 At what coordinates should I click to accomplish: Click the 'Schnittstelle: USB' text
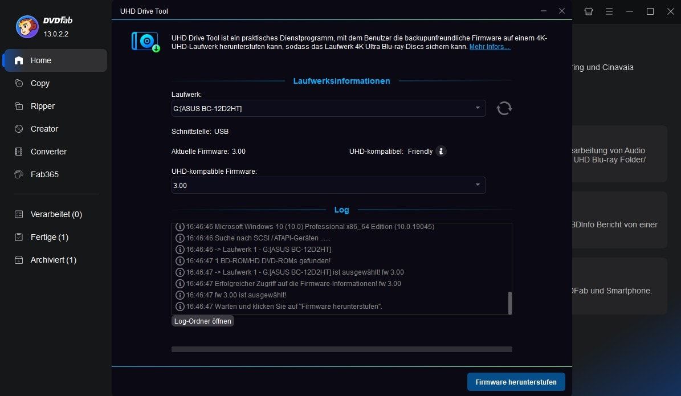coord(200,131)
